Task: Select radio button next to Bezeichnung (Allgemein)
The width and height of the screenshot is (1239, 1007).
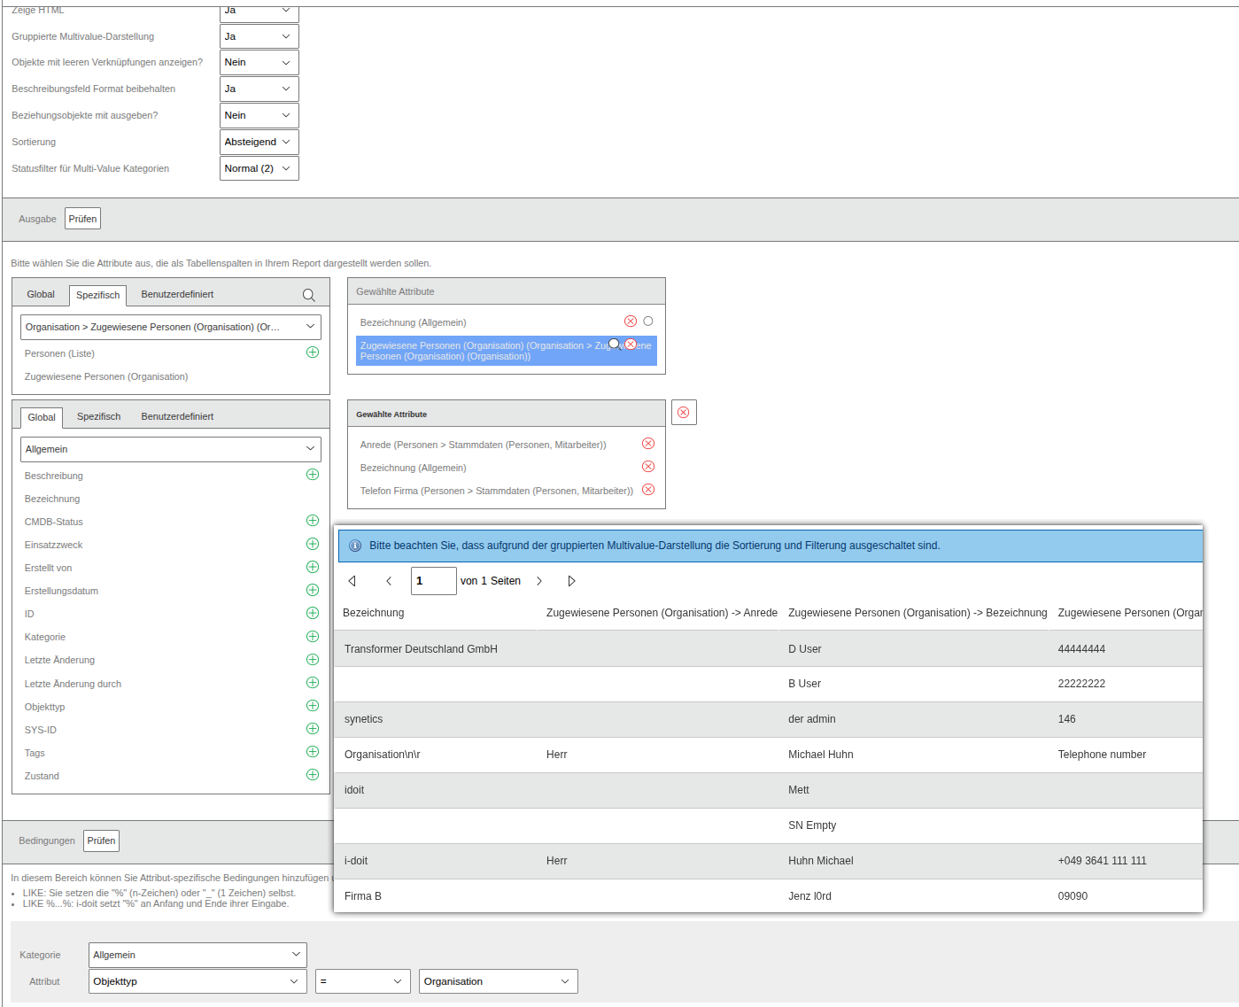Action: point(648,321)
